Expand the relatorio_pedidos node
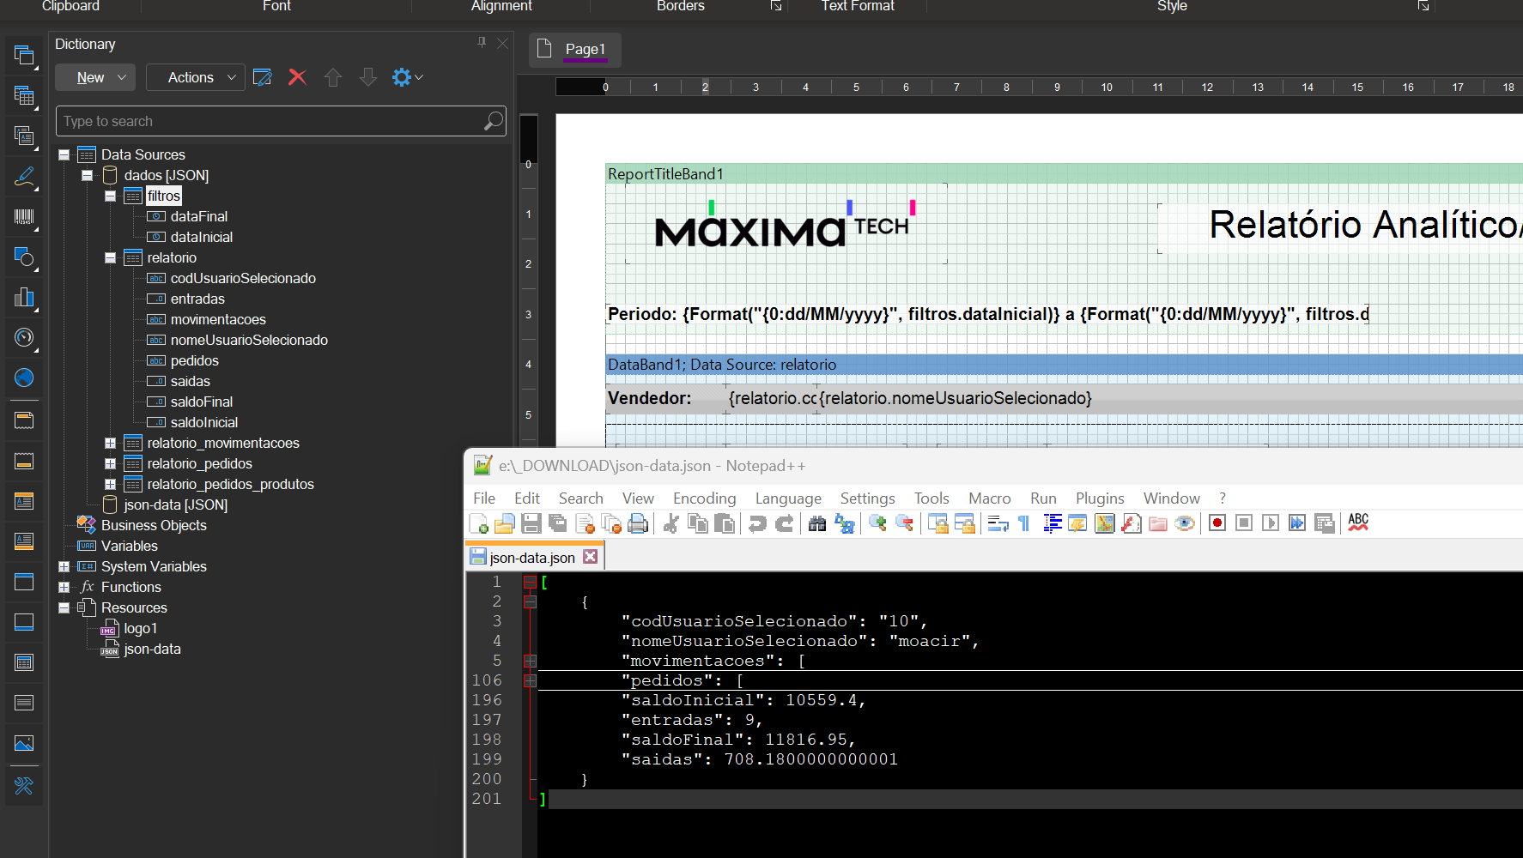Screen dimensions: 1523x858 (111, 463)
